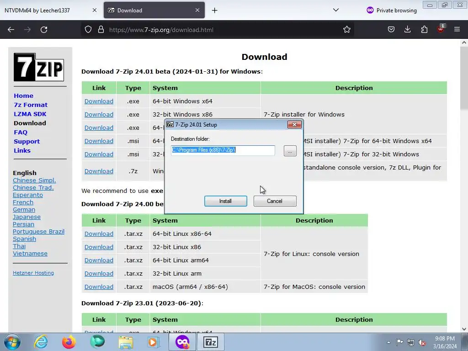This screenshot has width=468, height=351.
Task: Download the macOS tar.xz package
Action: (99, 287)
